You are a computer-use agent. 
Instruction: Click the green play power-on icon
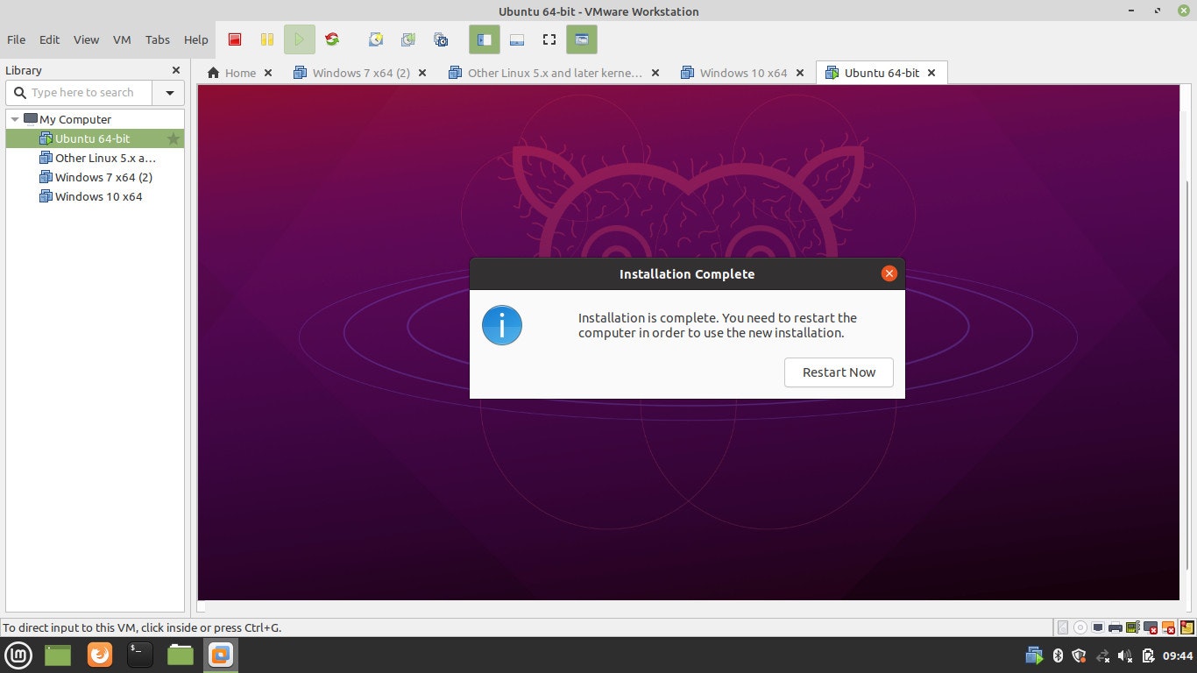(x=299, y=39)
